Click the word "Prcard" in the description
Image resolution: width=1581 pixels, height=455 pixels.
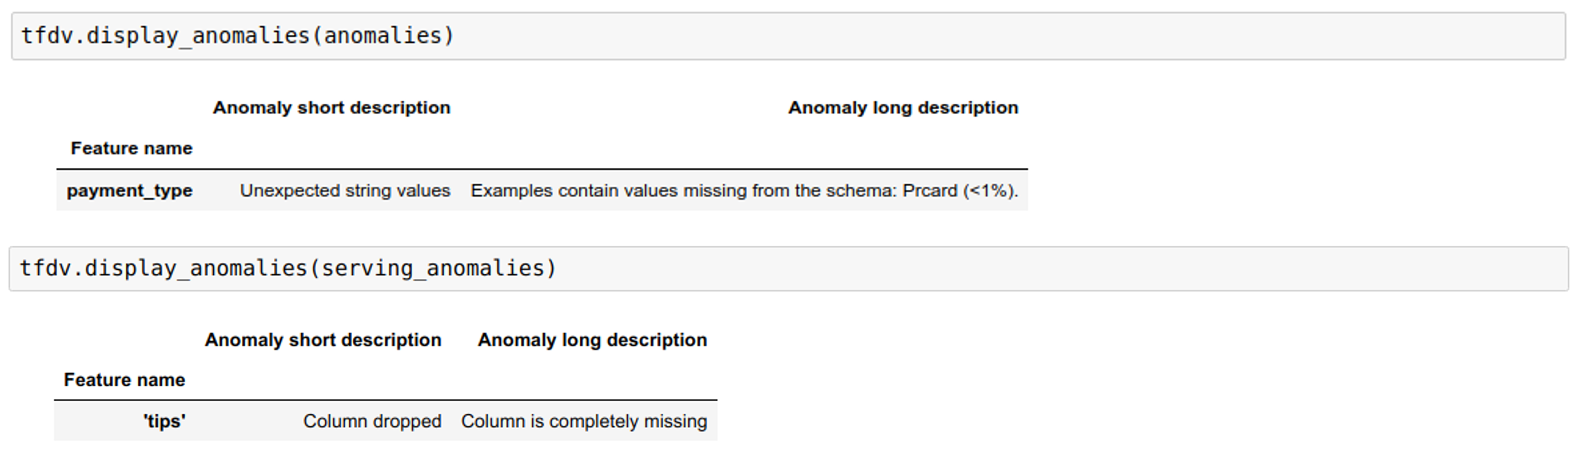pos(930,191)
